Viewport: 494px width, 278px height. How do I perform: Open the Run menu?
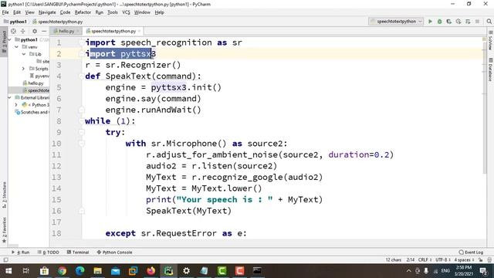point(100,12)
